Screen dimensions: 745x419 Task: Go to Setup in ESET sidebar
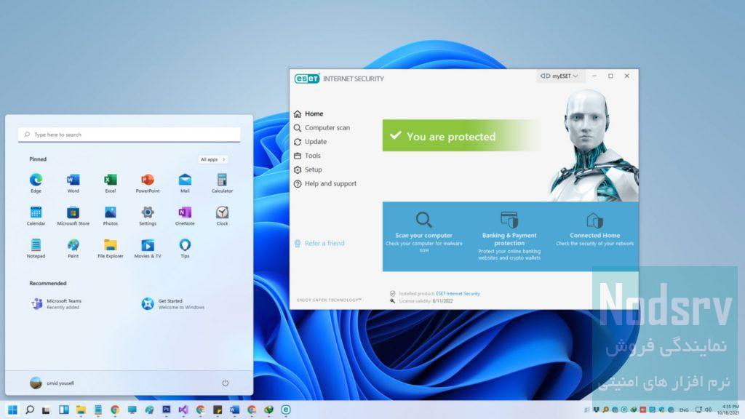coord(313,169)
